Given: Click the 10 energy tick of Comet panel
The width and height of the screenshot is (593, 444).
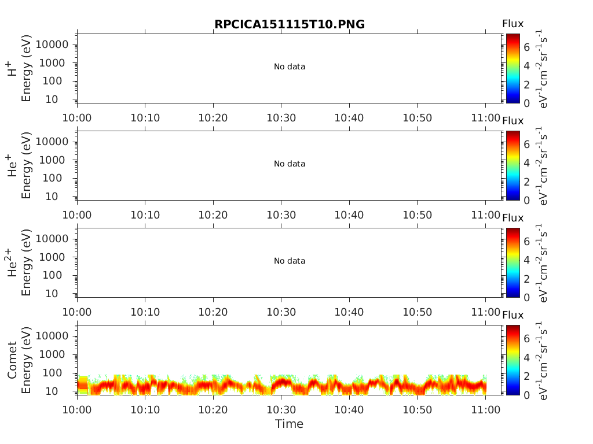Looking at the screenshot, I should [x=52, y=391].
